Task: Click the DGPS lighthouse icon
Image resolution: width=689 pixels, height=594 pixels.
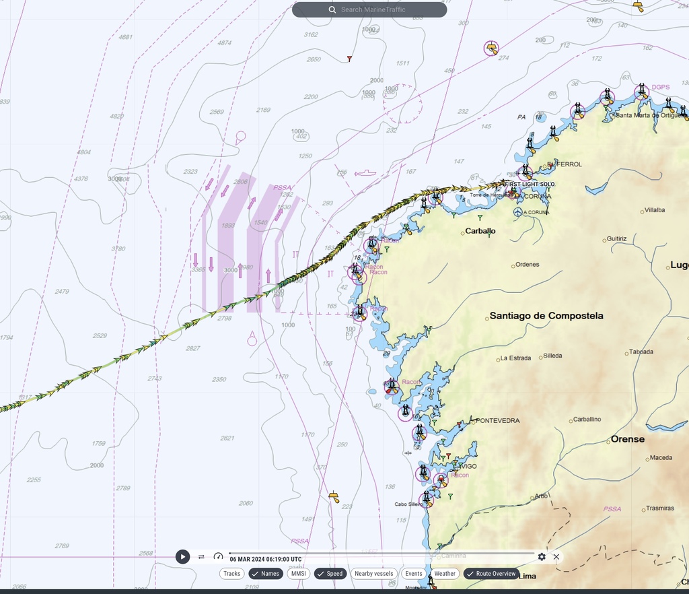Action: coord(642,92)
